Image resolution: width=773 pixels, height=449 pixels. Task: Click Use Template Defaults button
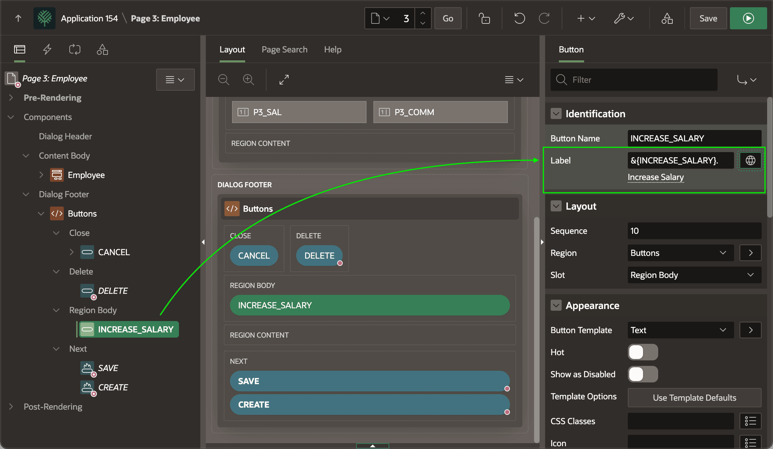point(694,398)
